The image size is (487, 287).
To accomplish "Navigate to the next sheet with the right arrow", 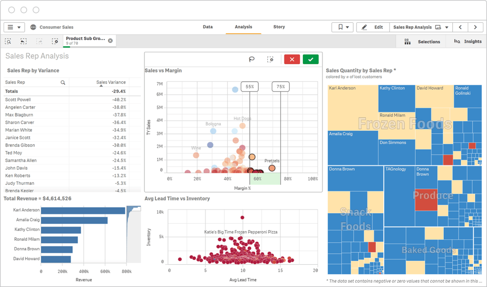I will [x=475, y=27].
